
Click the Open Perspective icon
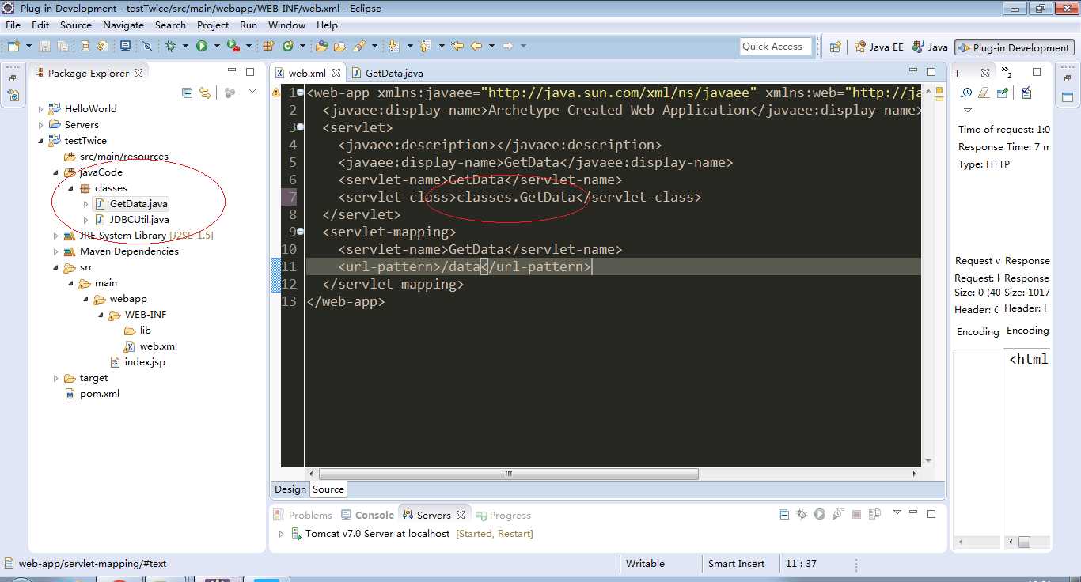[835, 47]
